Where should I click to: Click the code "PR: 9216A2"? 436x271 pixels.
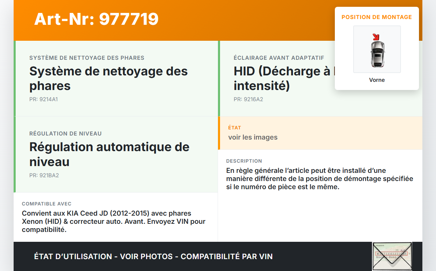tap(248, 100)
